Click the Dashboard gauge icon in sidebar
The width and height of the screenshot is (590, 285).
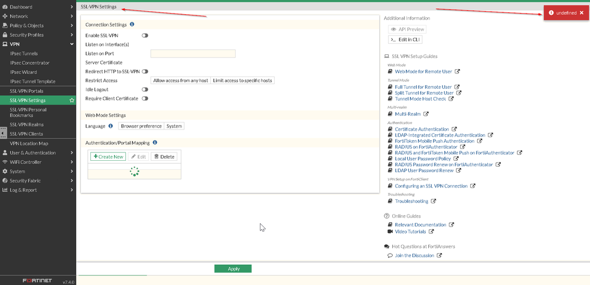(x=5, y=7)
